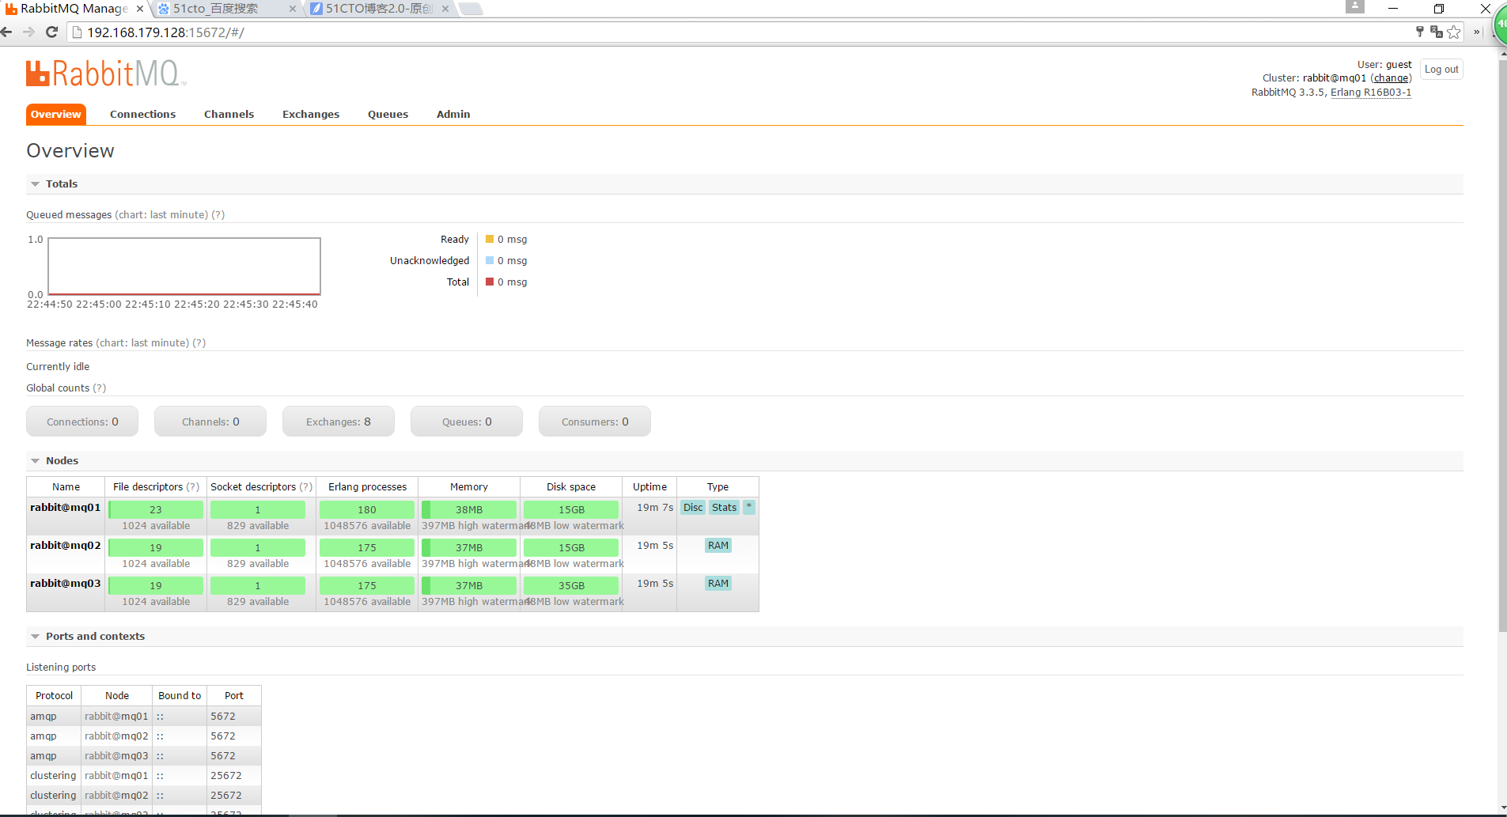The width and height of the screenshot is (1507, 817).
Task: Click the Log out button
Action: 1441,70
